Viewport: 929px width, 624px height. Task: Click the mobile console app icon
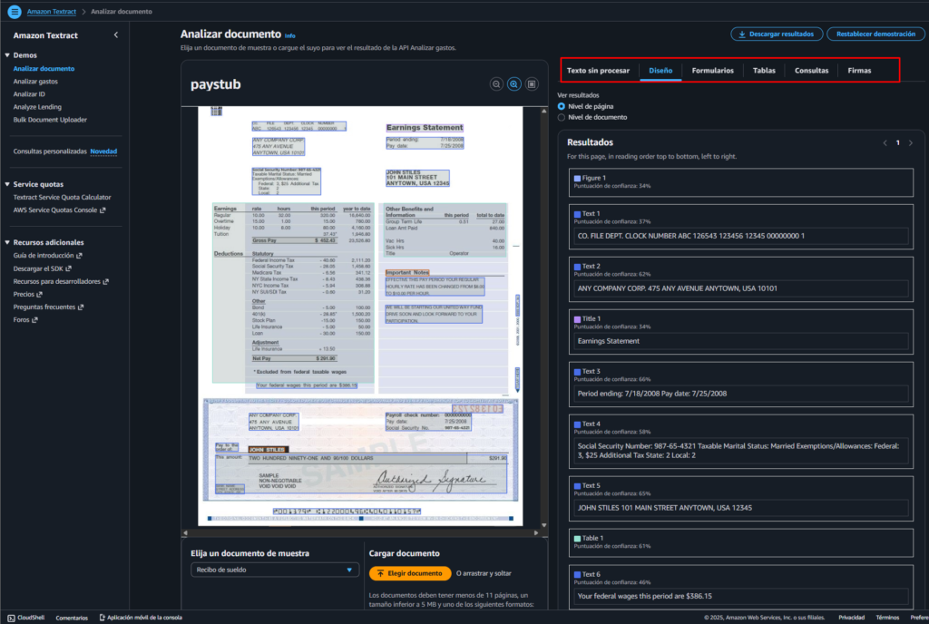click(102, 617)
